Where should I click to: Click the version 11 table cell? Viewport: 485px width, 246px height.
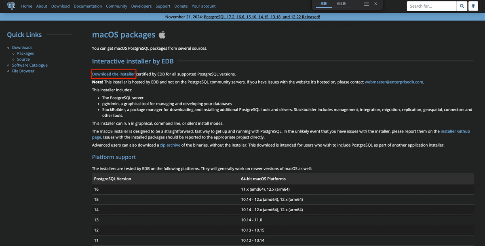click(x=166, y=240)
